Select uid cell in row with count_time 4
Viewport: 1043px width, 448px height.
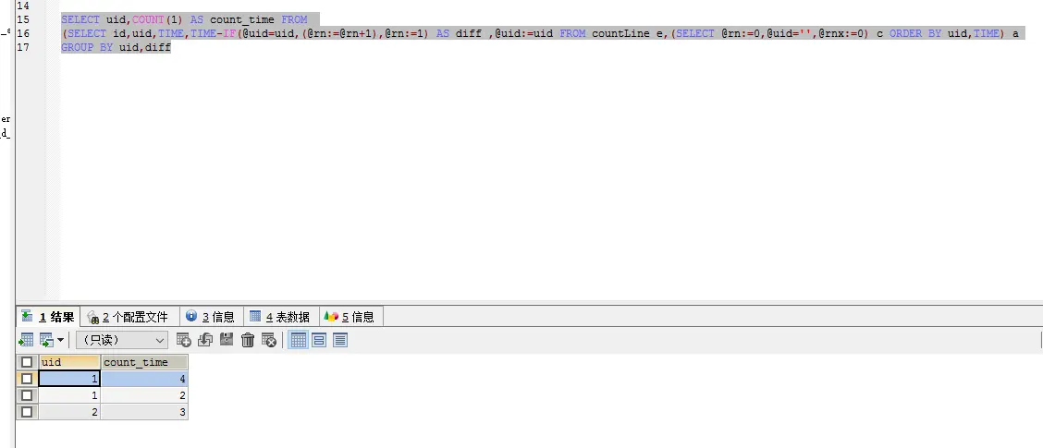(69, 379)
